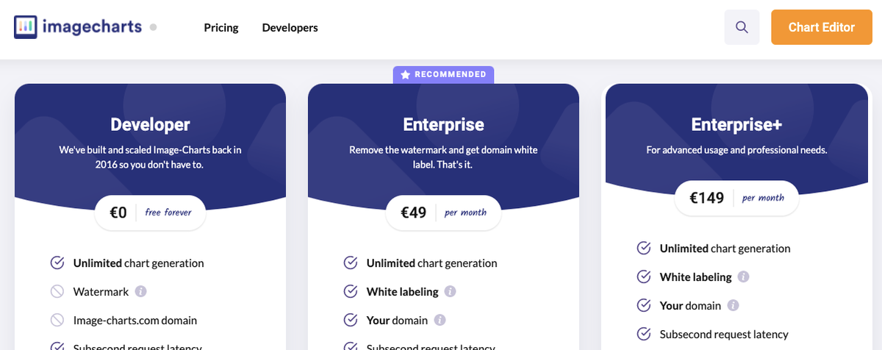Click check icon beside Enterprise+ White labeling
The width and height of the screenshot is (882, 350).
pos(644,277)
